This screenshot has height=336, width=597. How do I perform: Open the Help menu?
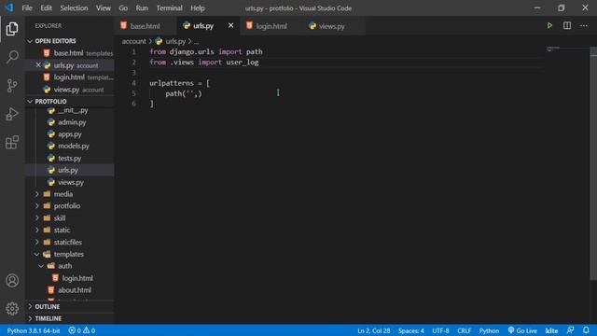coord(198,8)
